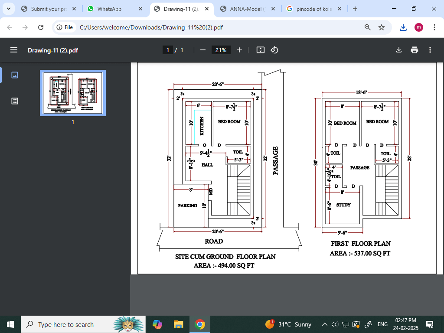444x333 pixels.
Task: Click the zoom in plus button
Action: click(239, 50)
